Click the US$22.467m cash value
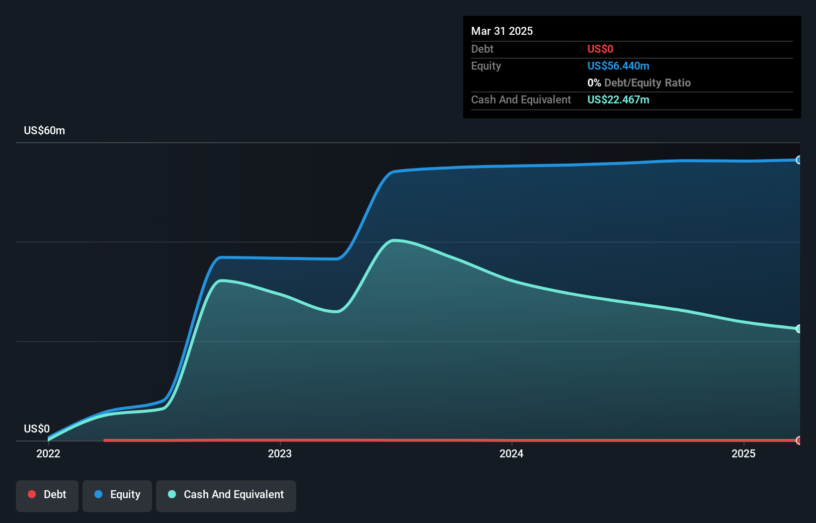This screenshot has height=523, width=816. click(618, 99)
